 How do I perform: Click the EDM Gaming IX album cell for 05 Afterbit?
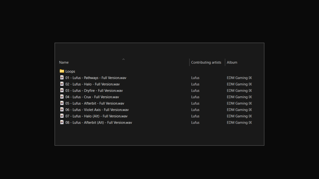pyautogui.click(x=239, y=103)
